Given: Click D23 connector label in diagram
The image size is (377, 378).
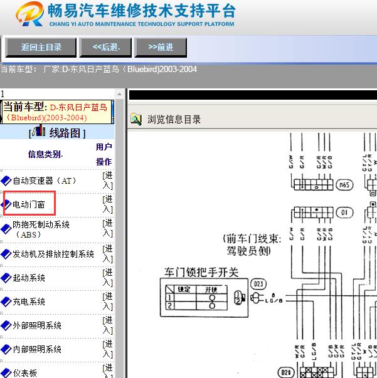Looking at the screenshot, I should pos(258,284).
